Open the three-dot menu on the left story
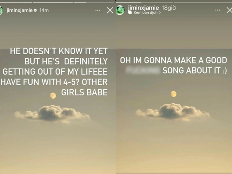The height and width of the screenshot is (174, 232). point(98,10)
